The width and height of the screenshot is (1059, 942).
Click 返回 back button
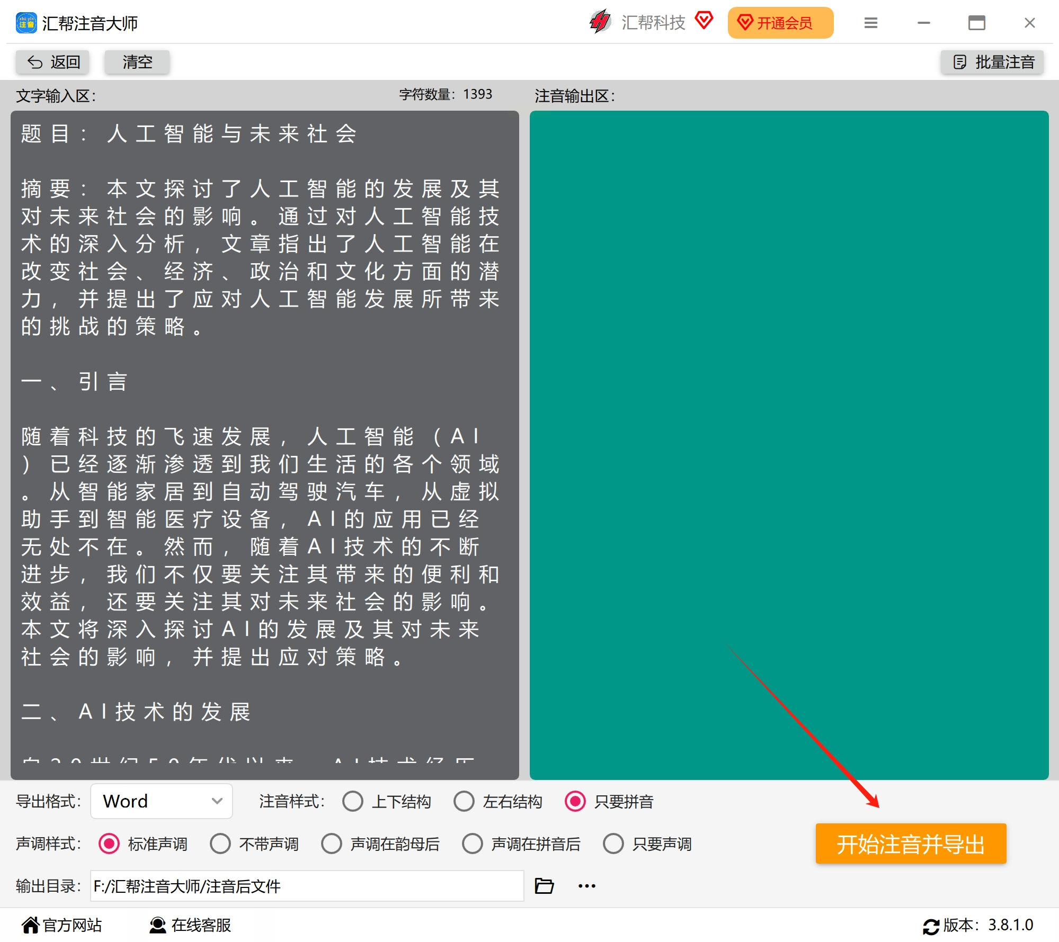tap(53, 62)
